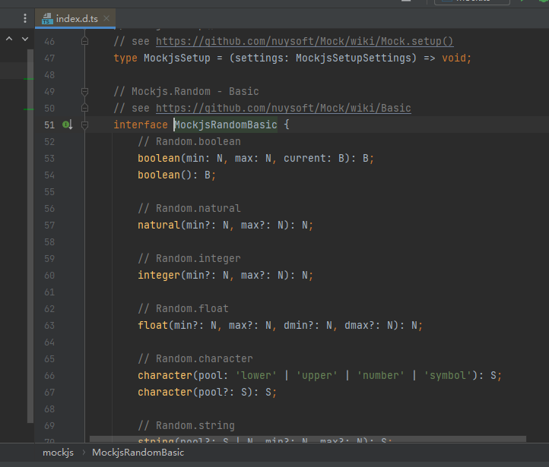This screenshot has height=467, width=549.
Task: Toggle the fold marker beside line 46
Action: click(x=84, y=41)
